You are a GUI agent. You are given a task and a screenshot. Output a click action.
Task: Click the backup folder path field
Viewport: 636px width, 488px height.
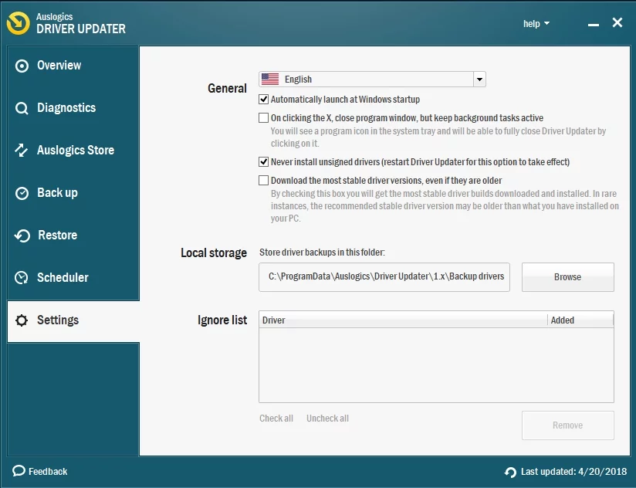(384, 276)
